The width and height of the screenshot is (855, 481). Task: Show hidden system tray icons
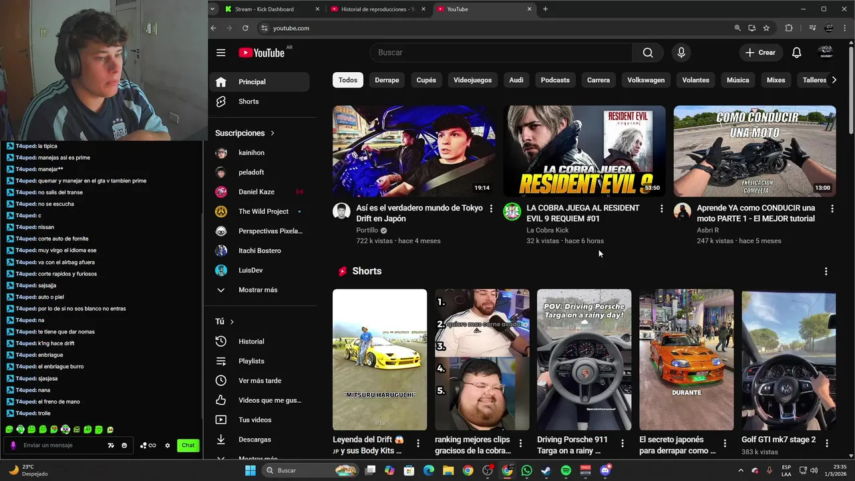click(741, 470)
